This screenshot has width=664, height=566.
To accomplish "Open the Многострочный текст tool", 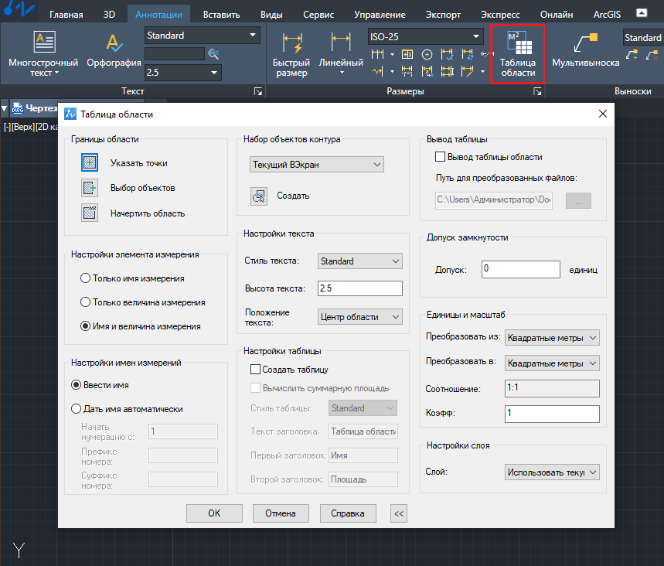I will coord(43,53).
